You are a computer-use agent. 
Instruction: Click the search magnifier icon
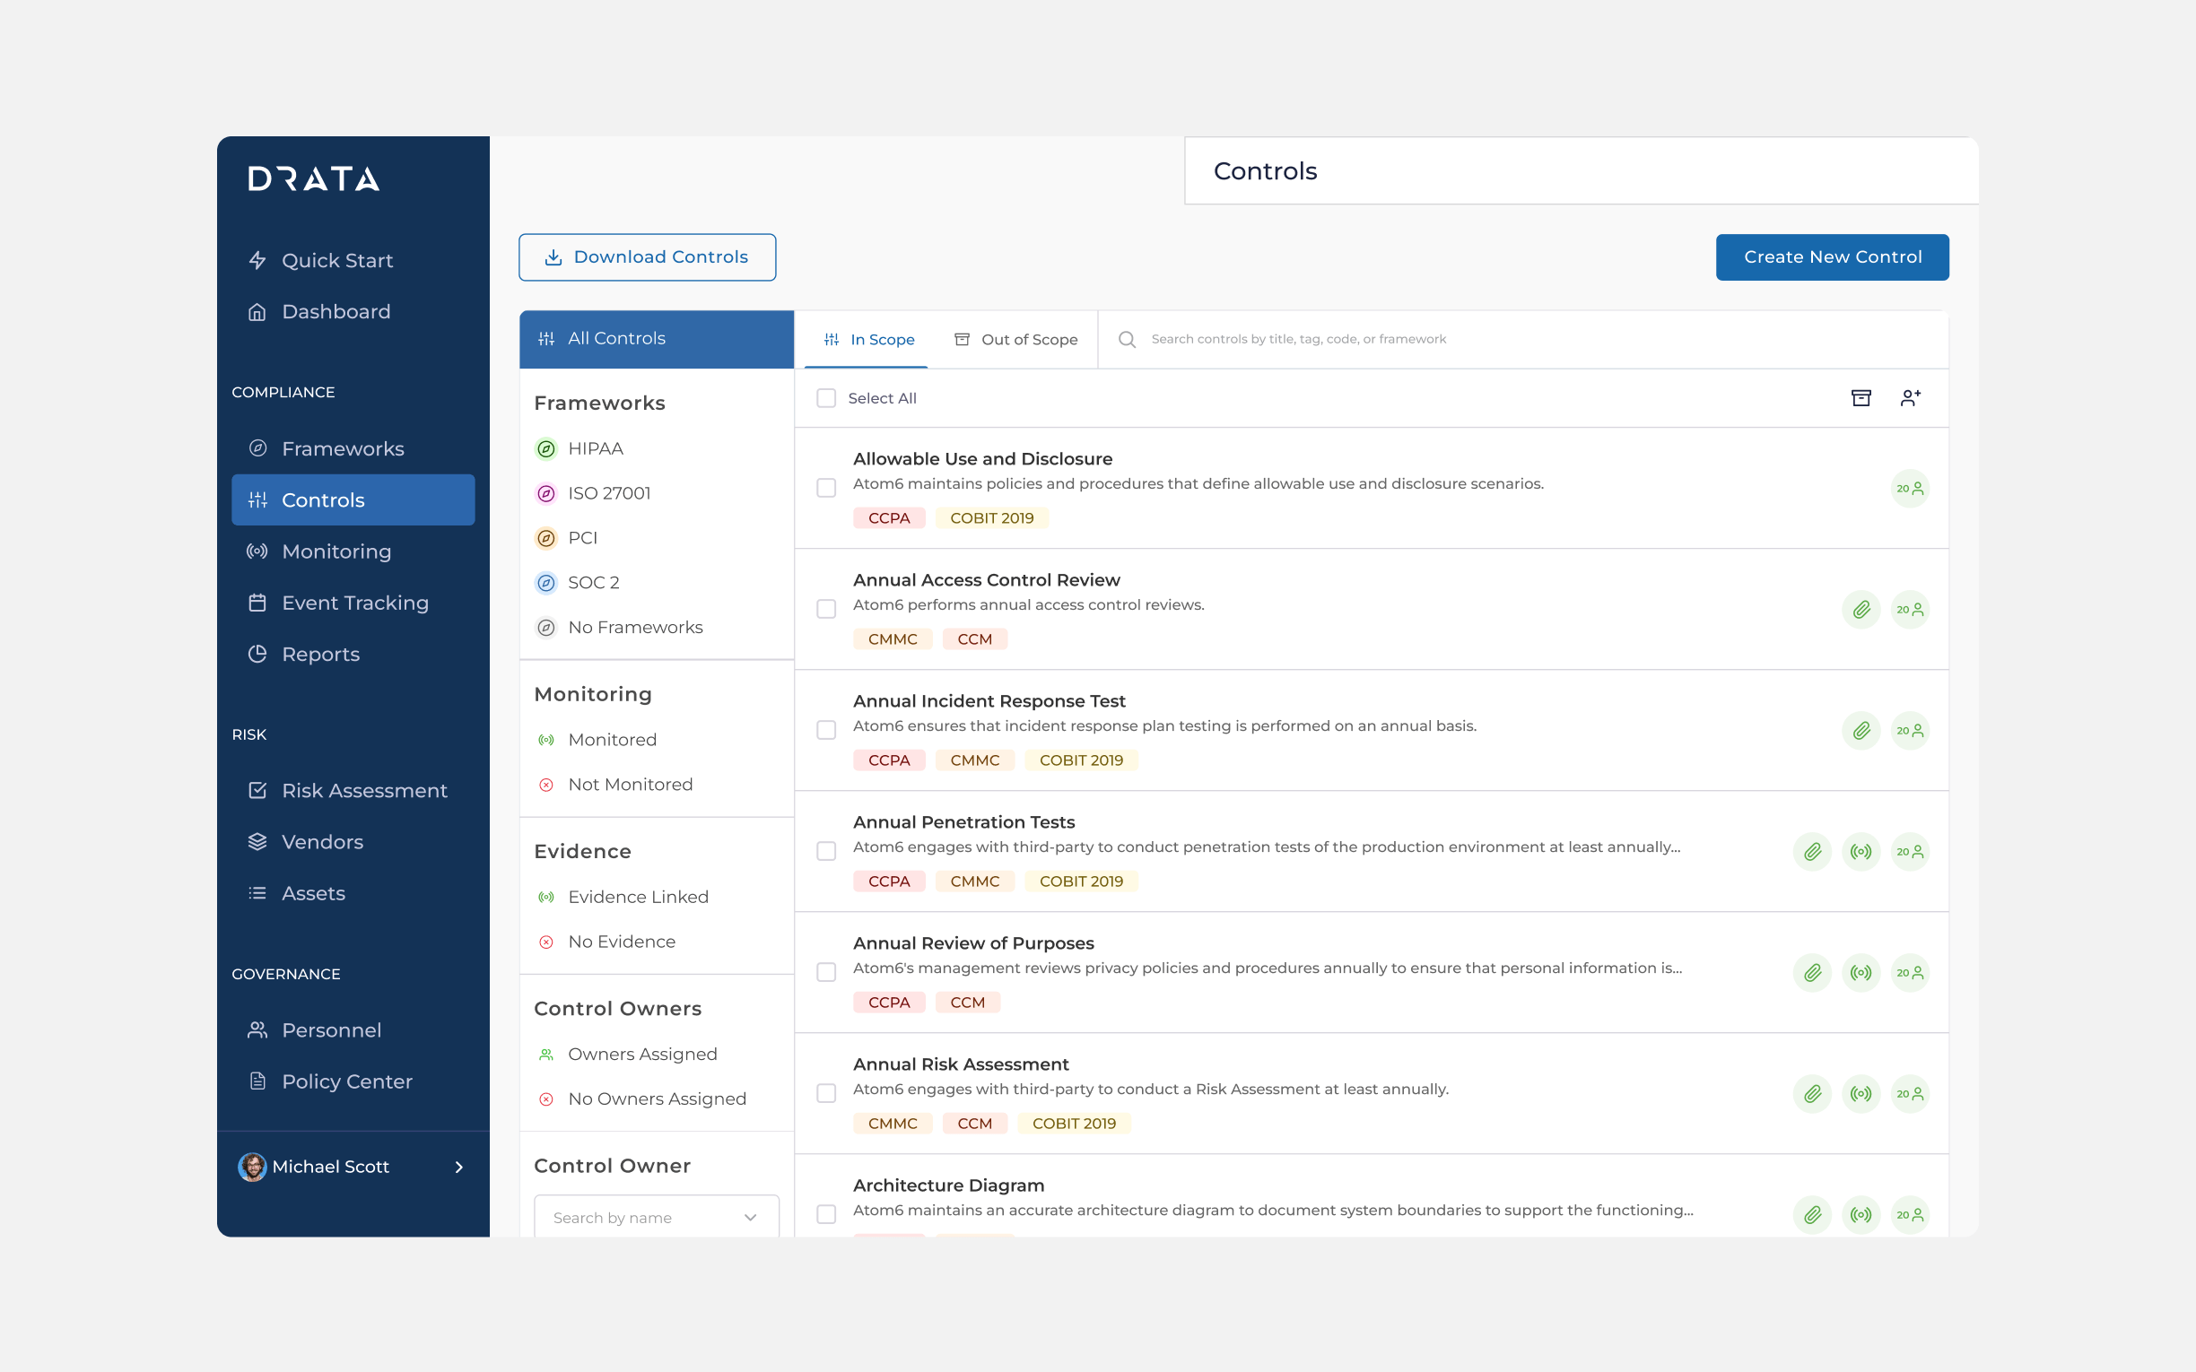pos(1127,339)
